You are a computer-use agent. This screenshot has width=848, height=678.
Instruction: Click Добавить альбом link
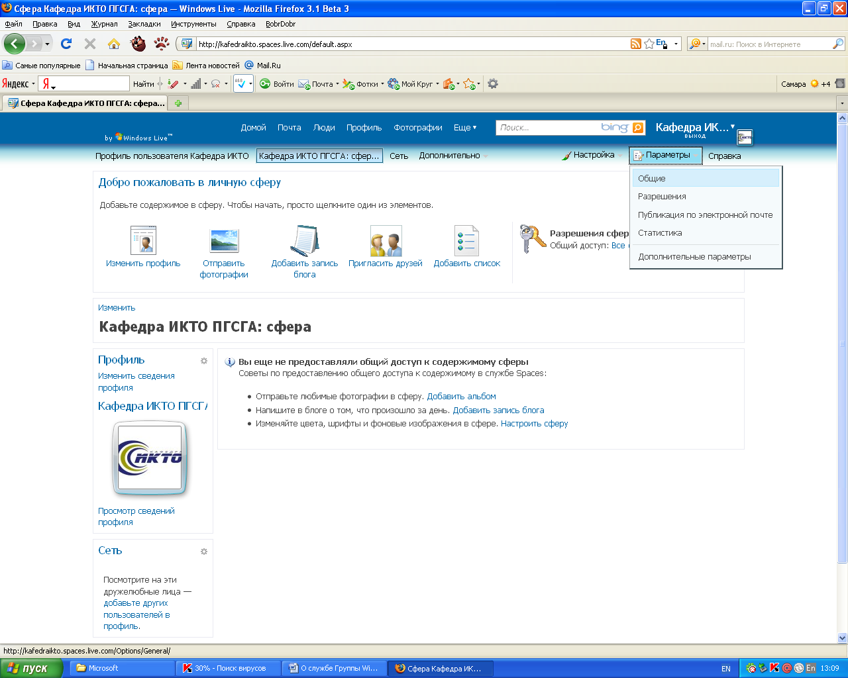tap(461, 397)
